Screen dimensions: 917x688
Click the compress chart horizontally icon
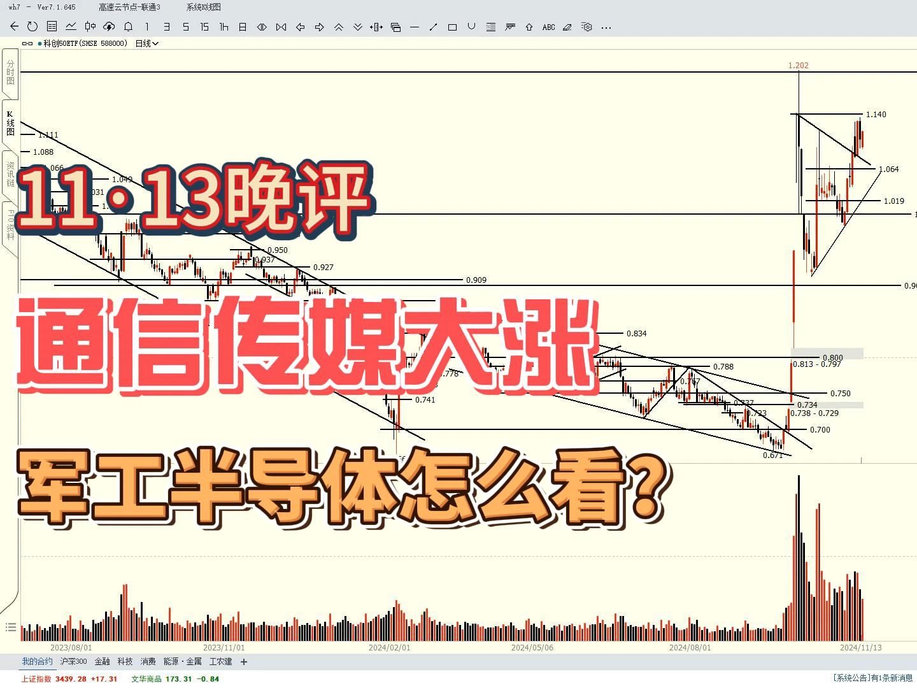pos(281,27)
